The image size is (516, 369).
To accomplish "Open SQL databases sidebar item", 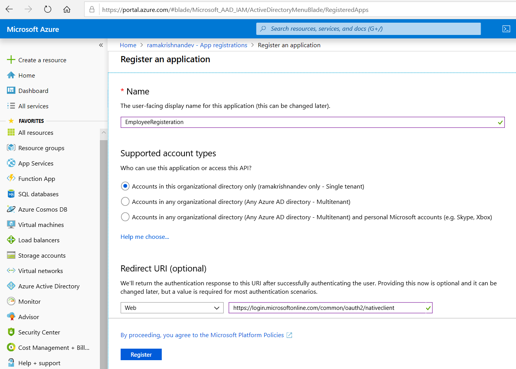I will click(x=38, y=194).
